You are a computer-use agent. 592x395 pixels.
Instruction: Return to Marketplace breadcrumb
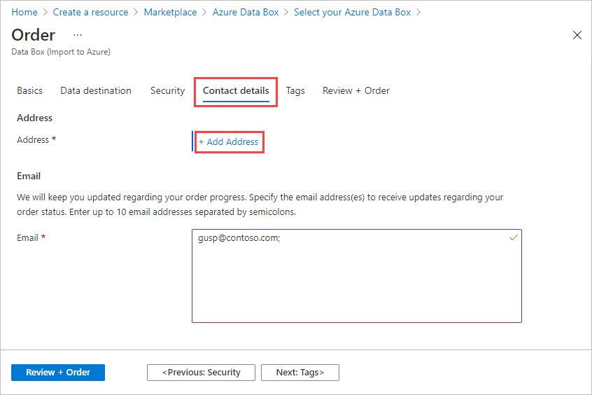(170, 12)
